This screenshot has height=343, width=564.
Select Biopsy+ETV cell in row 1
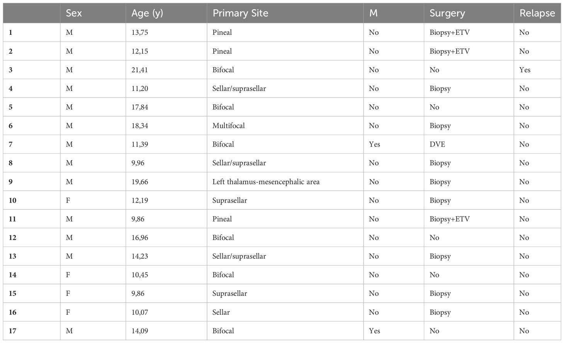point(469,32)
